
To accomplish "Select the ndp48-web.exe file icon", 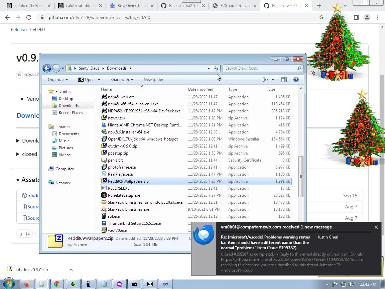I will click(x=104, y=97).
